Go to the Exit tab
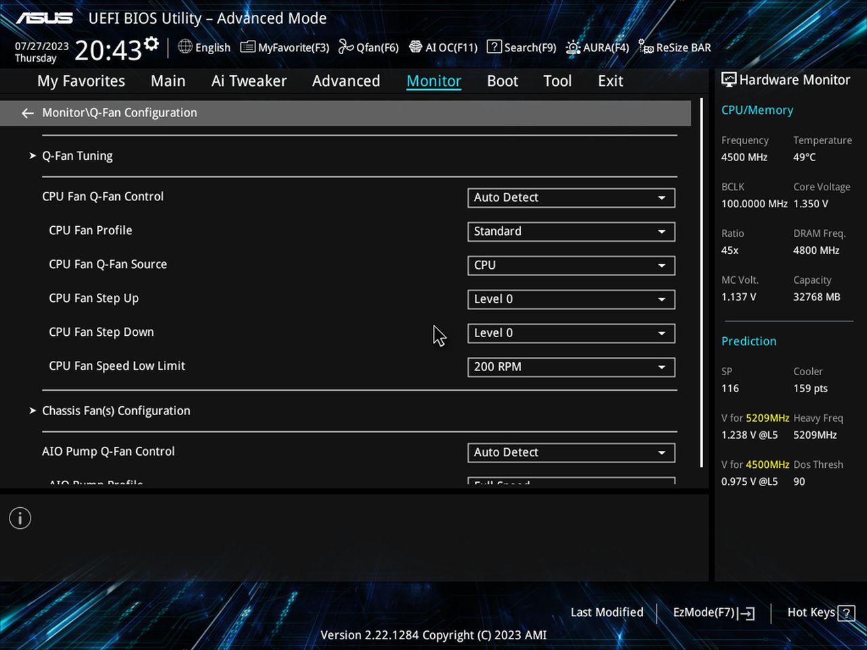 click(610, 81)
